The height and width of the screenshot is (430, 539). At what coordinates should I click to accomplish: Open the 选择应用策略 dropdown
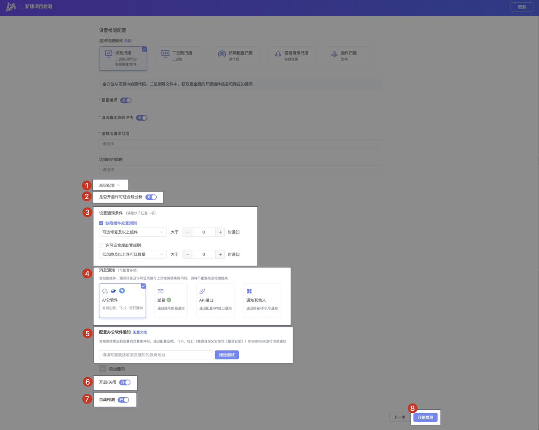[240, 170]
